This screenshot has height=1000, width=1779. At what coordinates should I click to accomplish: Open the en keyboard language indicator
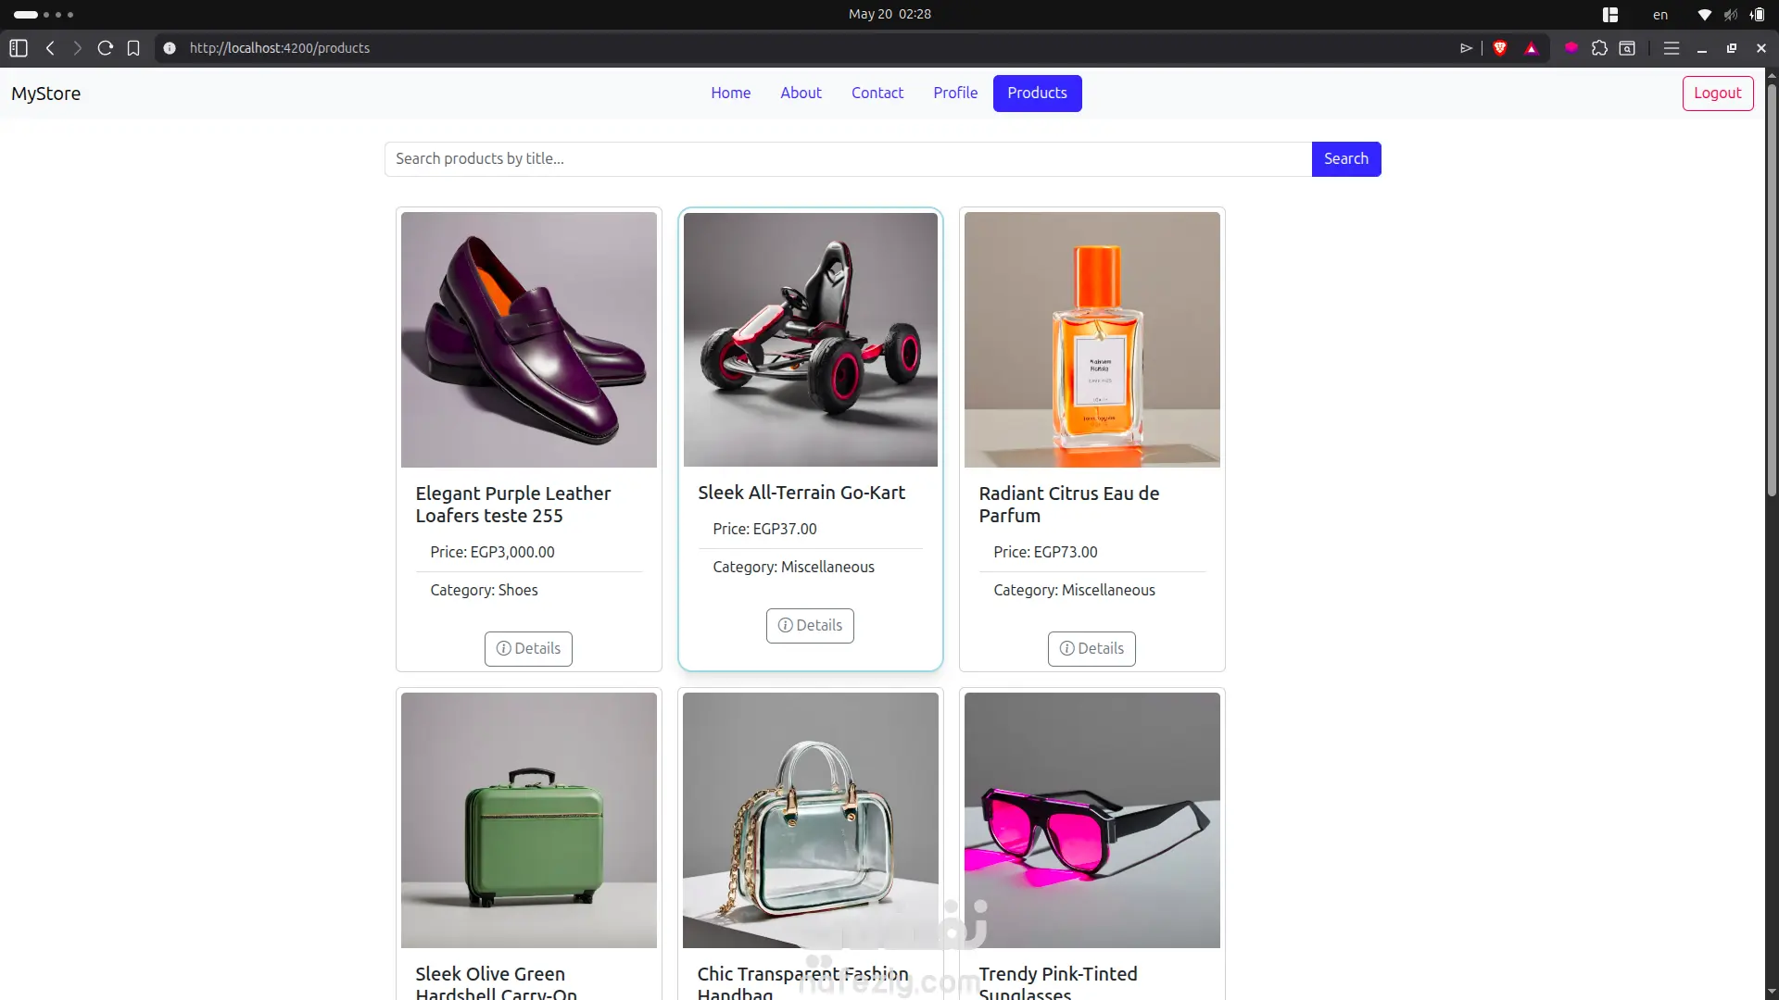click(1660, 15)
